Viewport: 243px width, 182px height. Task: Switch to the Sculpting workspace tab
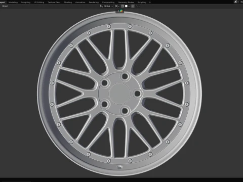(26, 3)
